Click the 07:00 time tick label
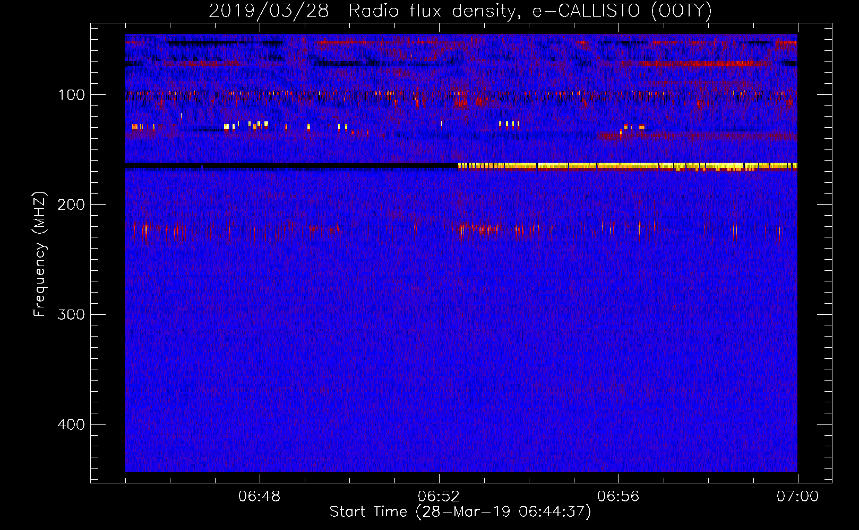The height and width of the screenshot is (530, 859). (797, 497)
